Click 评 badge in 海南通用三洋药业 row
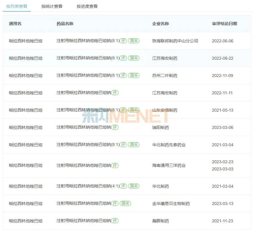Viewport: 254px width, 231px height. [x=115, y=165]
